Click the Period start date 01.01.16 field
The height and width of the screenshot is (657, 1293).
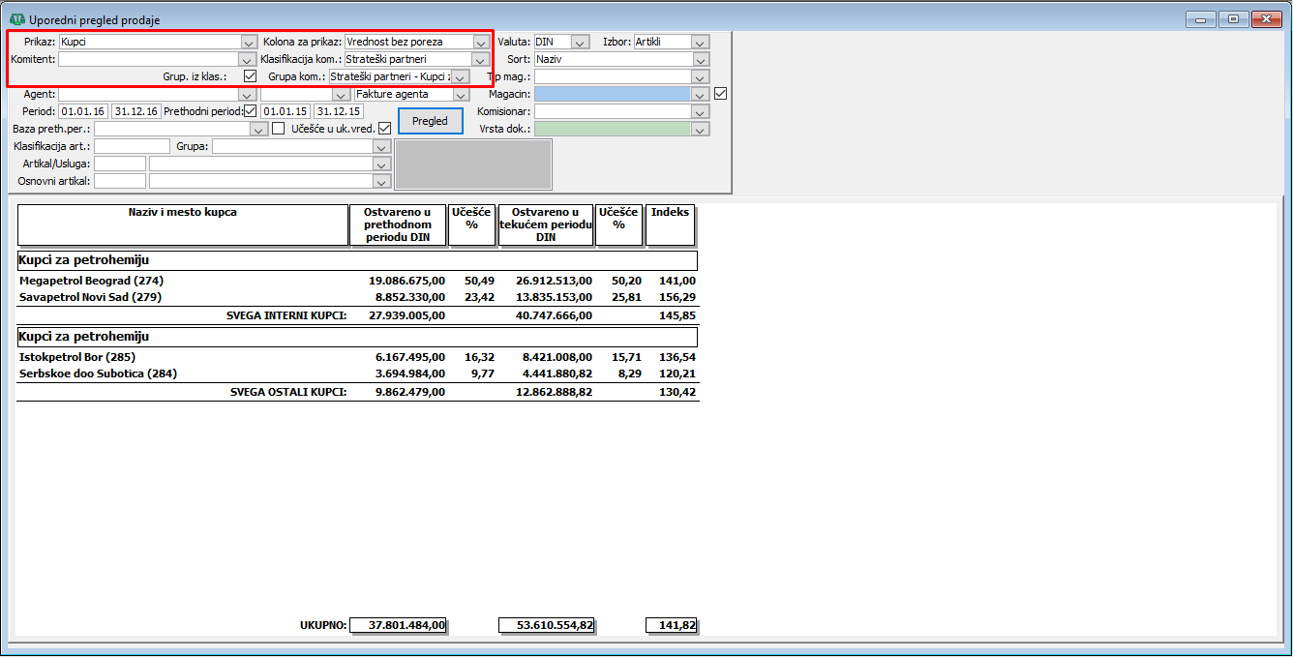[x=82, y=111]
